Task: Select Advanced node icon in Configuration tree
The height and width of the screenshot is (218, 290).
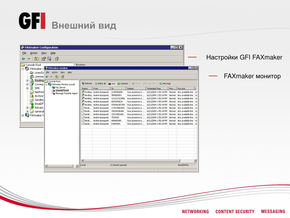Action: coord(32,108)
